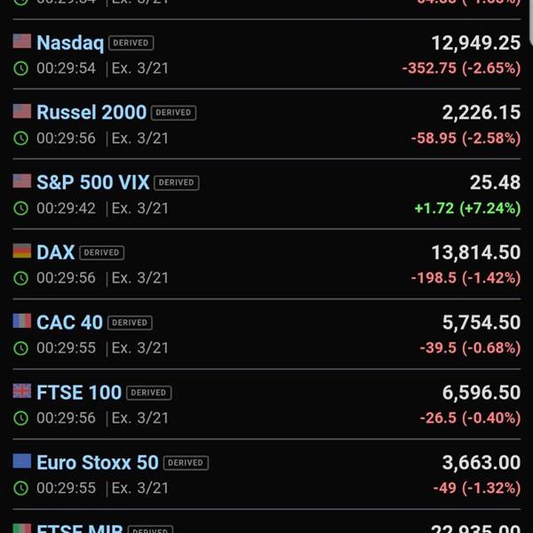Viewport: 533px width, 533px height.
Task: Tap the German flag icon next to DAX
Action: pos(21,251)
